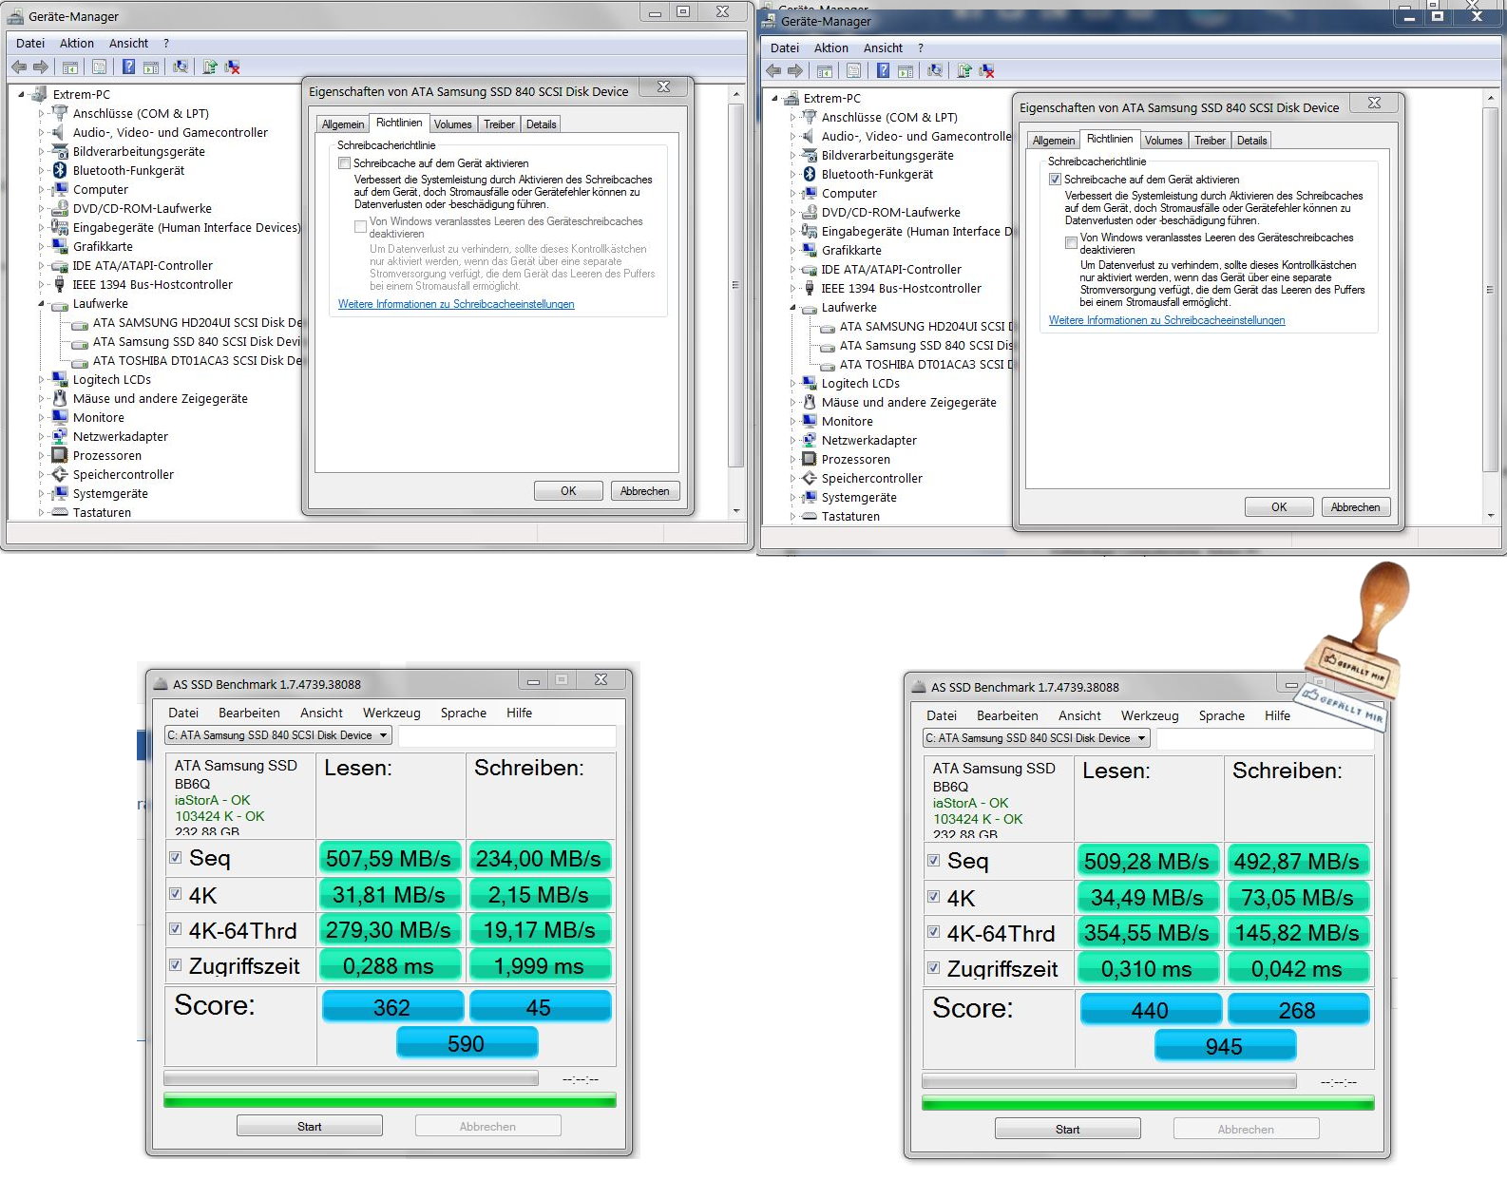Open Weitere Informationen link in left dialog
Screen dimensions: 1507x1199
click(x=456, y=304)
